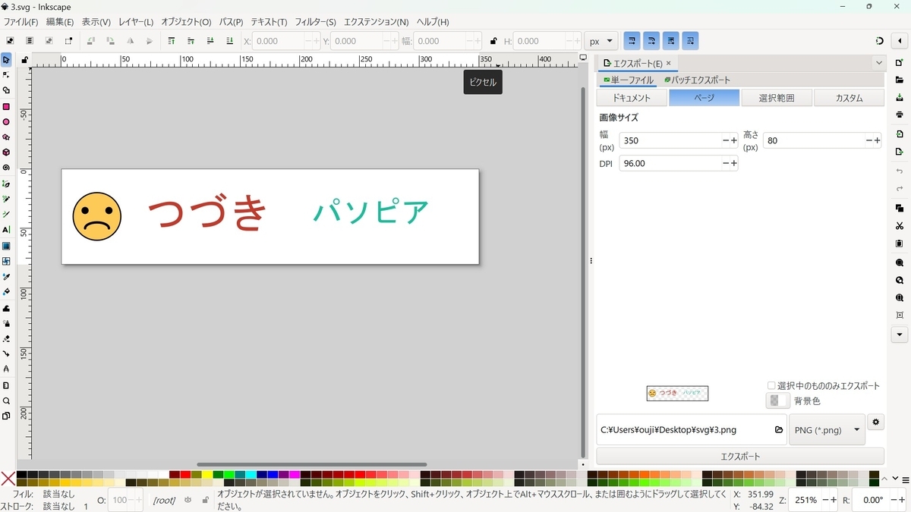Expand right command bar overflow arrow

pyautogui.click(x=900, y=335)
